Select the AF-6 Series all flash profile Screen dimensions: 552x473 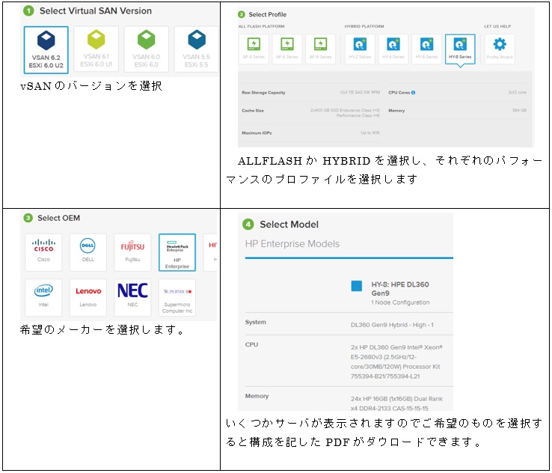coord(287,49)
